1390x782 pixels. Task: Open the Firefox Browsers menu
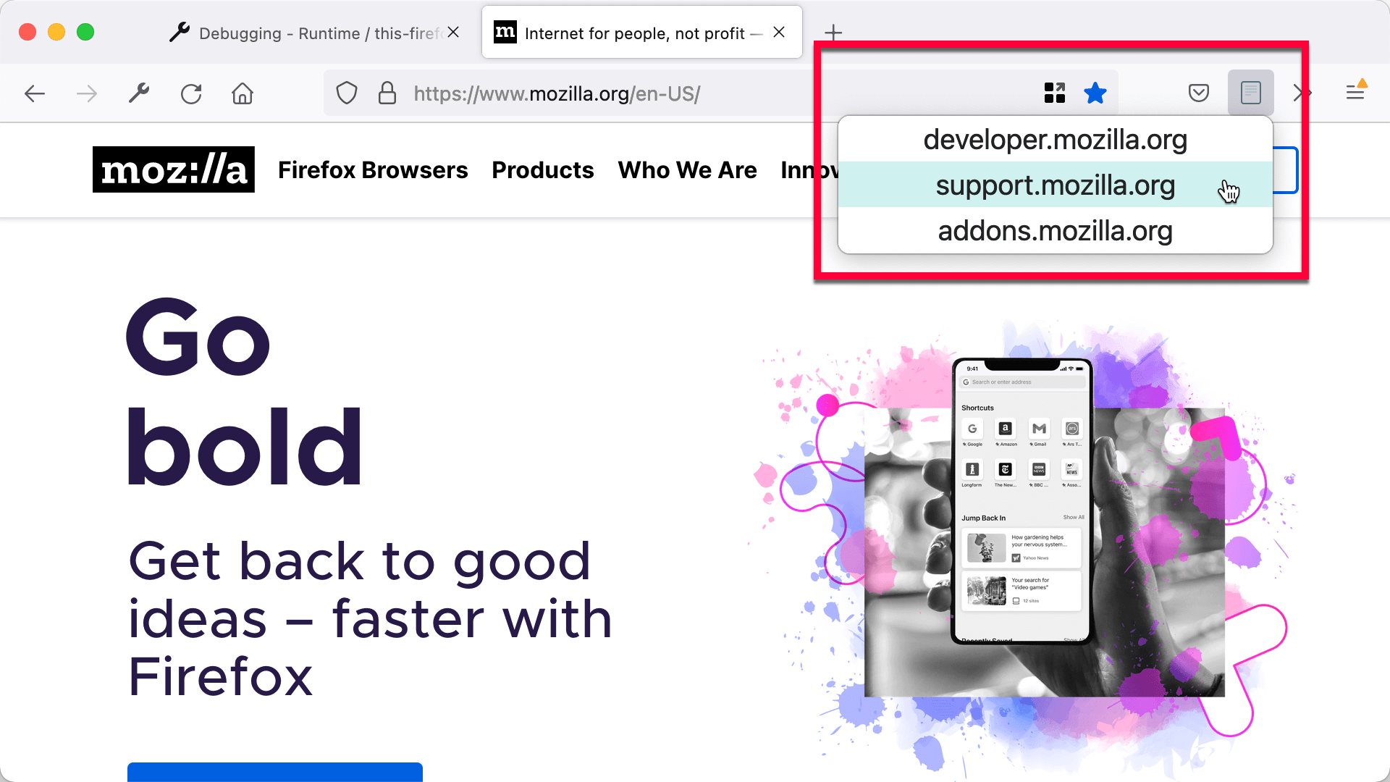(371, 169)
